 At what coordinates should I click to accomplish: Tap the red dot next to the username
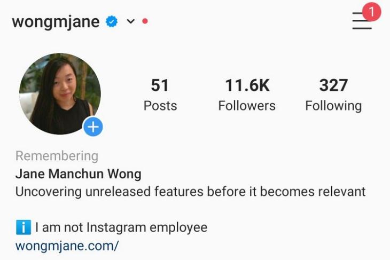click(x=145, y=21)
